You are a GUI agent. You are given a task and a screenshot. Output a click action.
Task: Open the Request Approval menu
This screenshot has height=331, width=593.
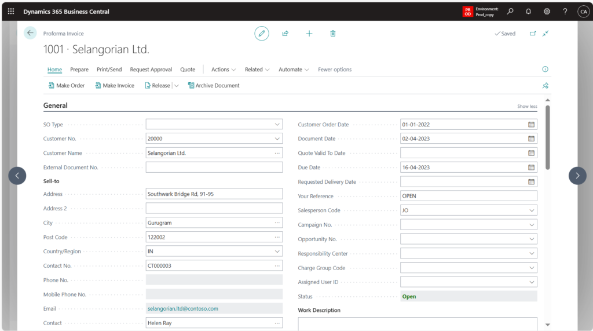tap(151, 70)
